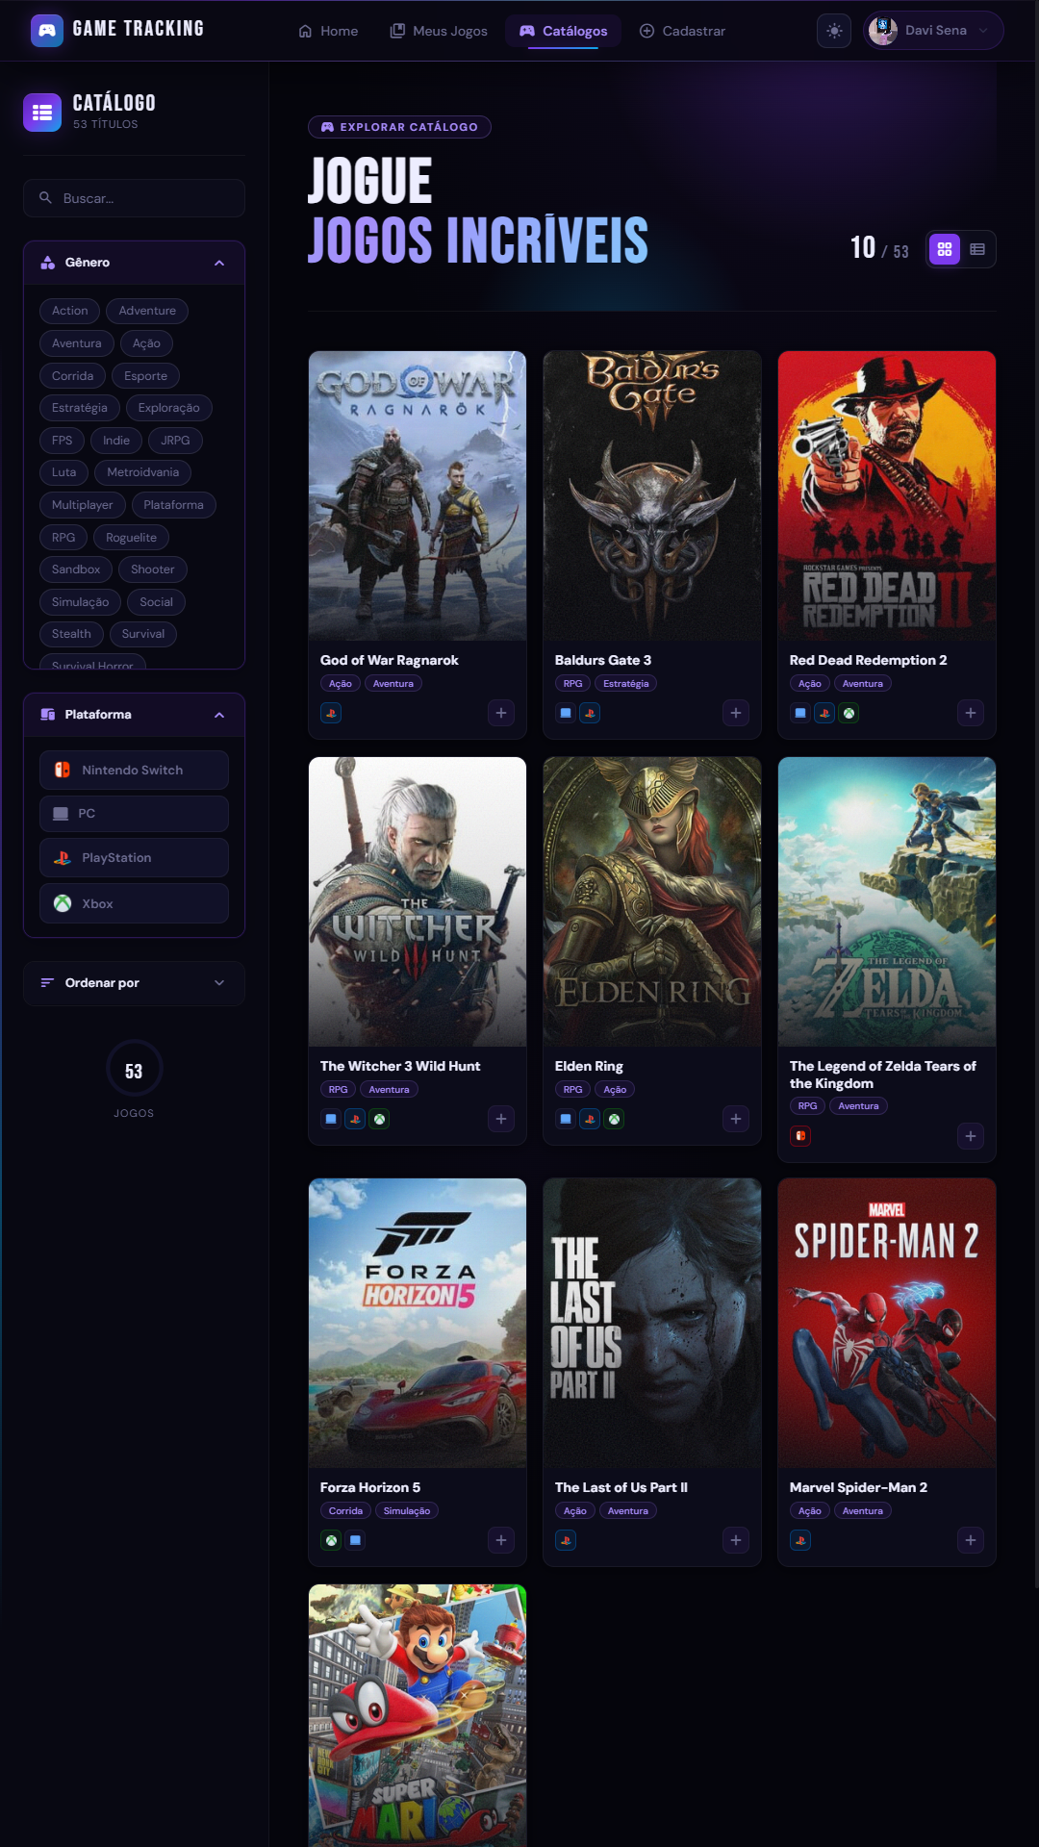
Task: Toggle the light/dark theme sun icon
Action: coord(834,31)
